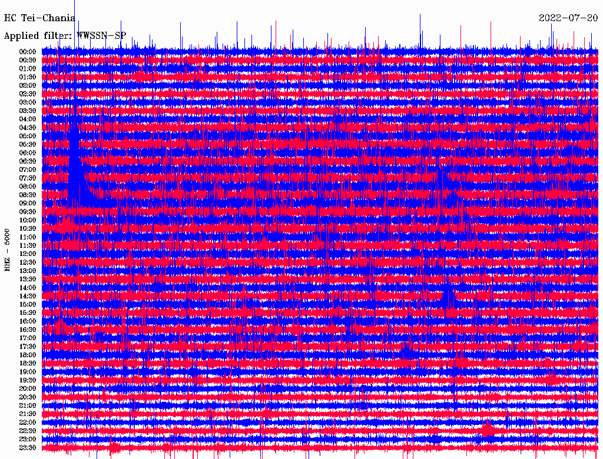Select the 09:00 time label
This screenshot has height=459, width=603.
click(27, 204)
